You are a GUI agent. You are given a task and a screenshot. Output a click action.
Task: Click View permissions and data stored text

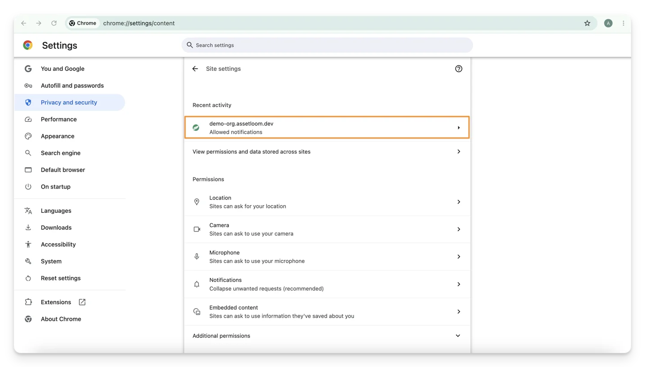coord(251,152)
